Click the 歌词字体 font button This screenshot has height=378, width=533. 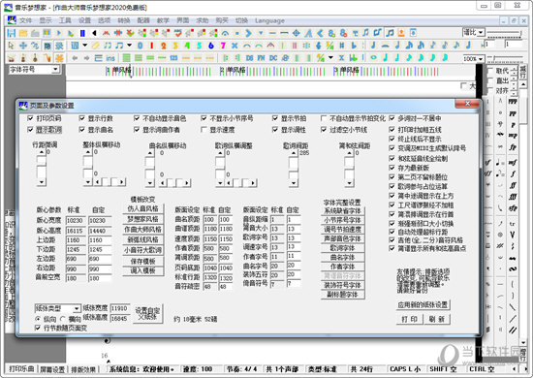343,248
